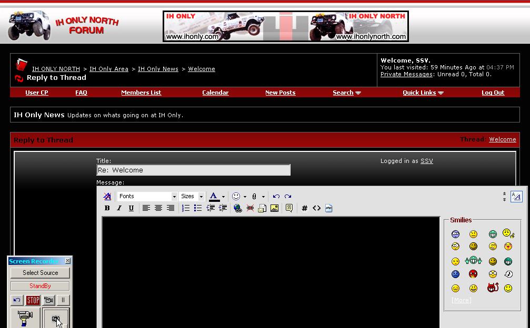Apply the current text color (A button)
Image resolution: width=530 pixels, height=328 pixels.
pos(214,197)
